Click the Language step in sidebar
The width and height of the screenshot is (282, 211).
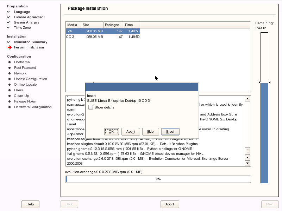[x=22, y=12]
